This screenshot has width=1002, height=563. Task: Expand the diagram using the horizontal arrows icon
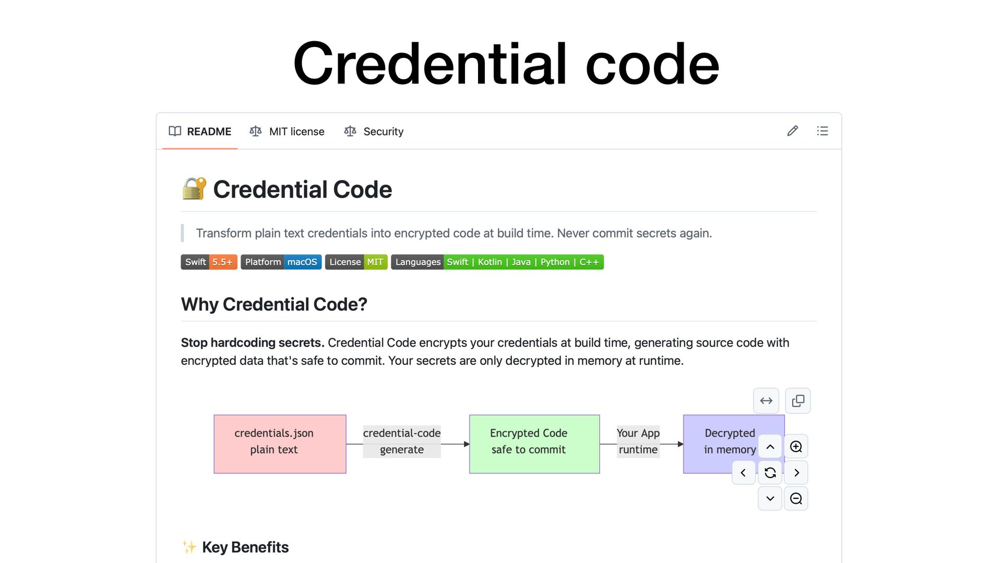(x=766, y=401)
